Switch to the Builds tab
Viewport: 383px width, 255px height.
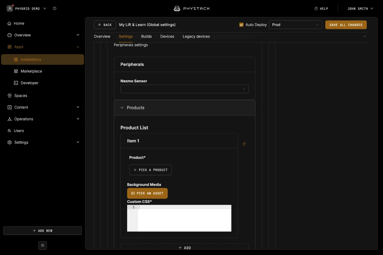point(147,36)
